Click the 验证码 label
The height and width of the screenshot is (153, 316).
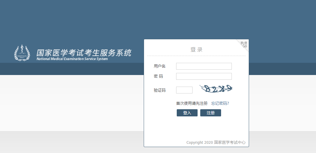pos(159,90)
